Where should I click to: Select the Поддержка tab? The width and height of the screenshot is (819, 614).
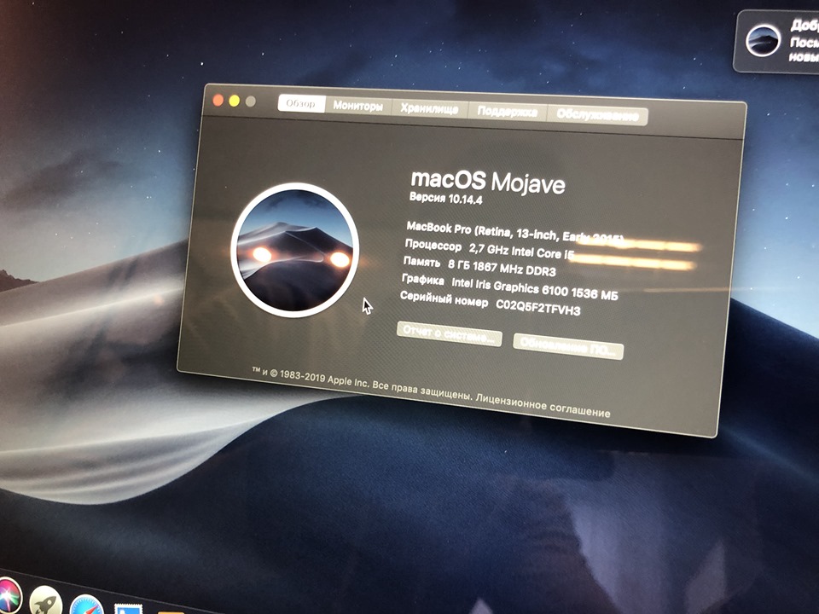click(x=507, y=112)
